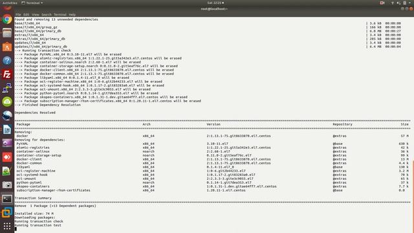414x233 pixels.
Task: Open the Search menu
Action: coord(47,14)
